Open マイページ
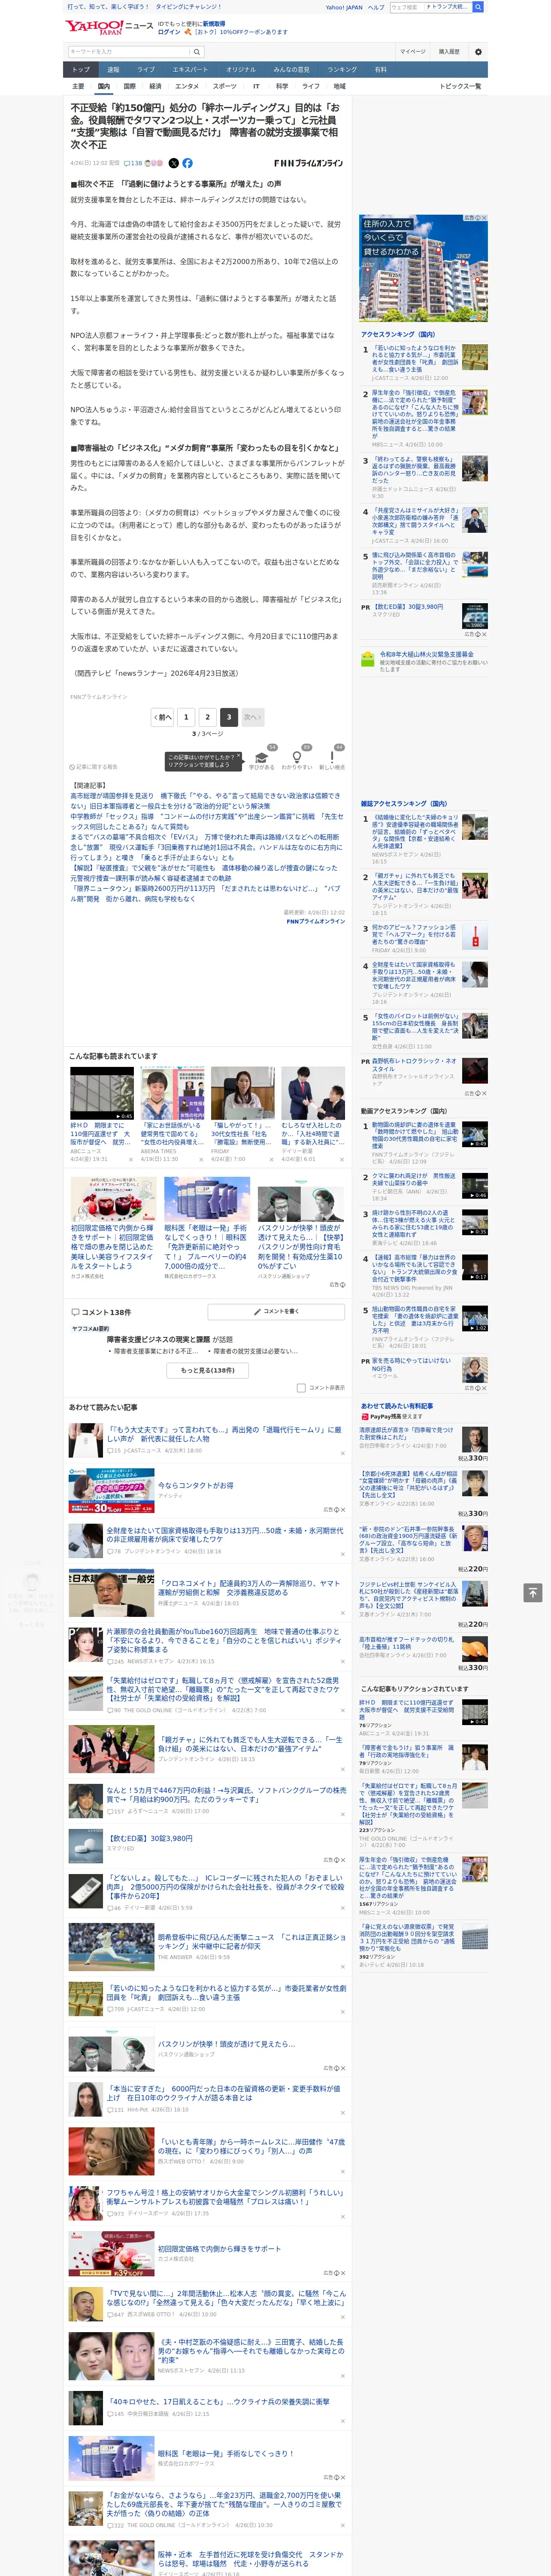551x2576 pixels. pos(412,52)
